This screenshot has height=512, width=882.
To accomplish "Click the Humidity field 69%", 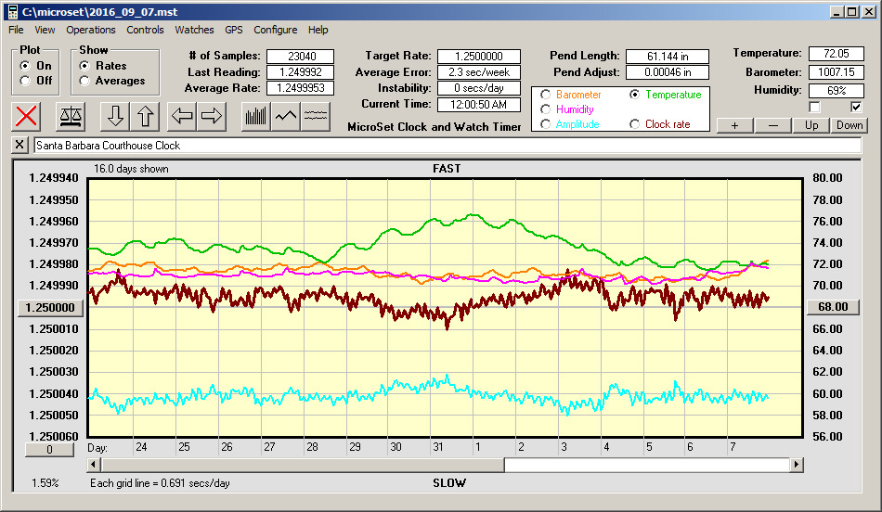I will 837,91.
